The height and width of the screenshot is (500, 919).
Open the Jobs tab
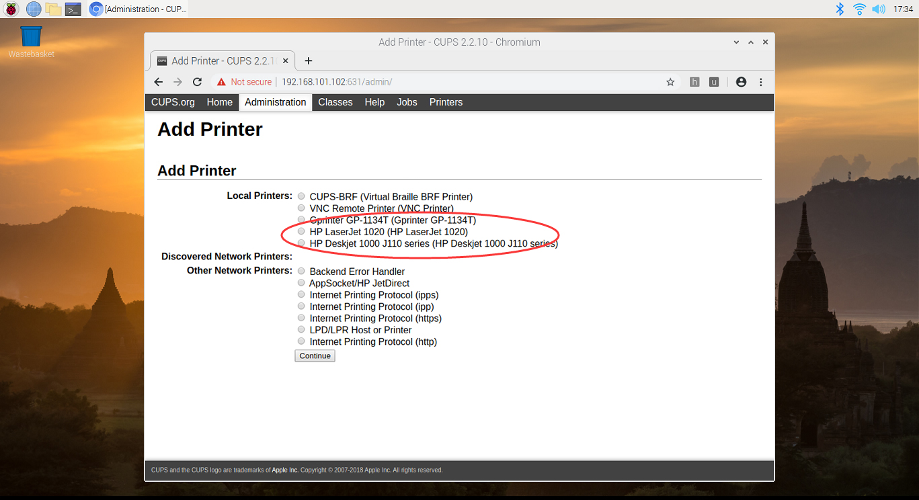pyautogui.click(x=407, y=102)
